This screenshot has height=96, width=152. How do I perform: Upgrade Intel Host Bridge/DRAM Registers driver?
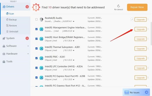[x=140, y=39]
